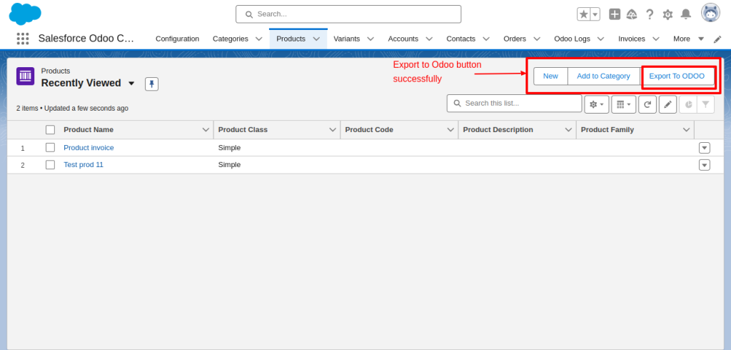
Task: Open the user profile avatar
Action: click(710, 13)
